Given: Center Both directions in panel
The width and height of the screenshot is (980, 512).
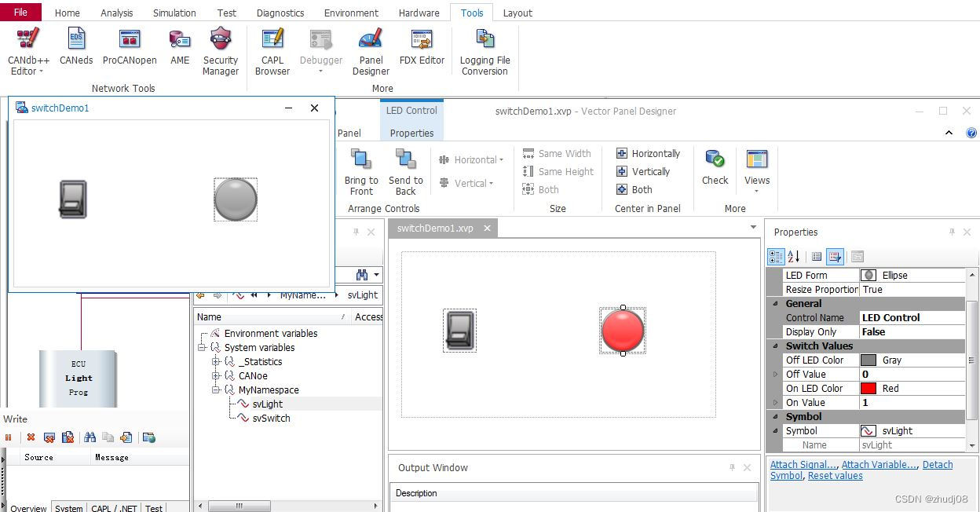Looking at the screenshot, I should tap(634, 189).
